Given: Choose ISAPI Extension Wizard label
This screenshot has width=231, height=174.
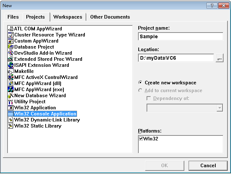Looking at the screenshot, I should click(42, 65).
